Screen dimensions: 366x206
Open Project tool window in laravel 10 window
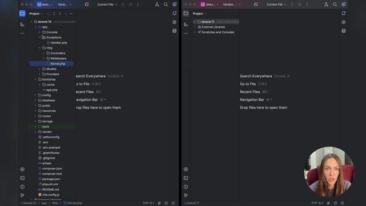pyautogui.click(x=22, y=14)
